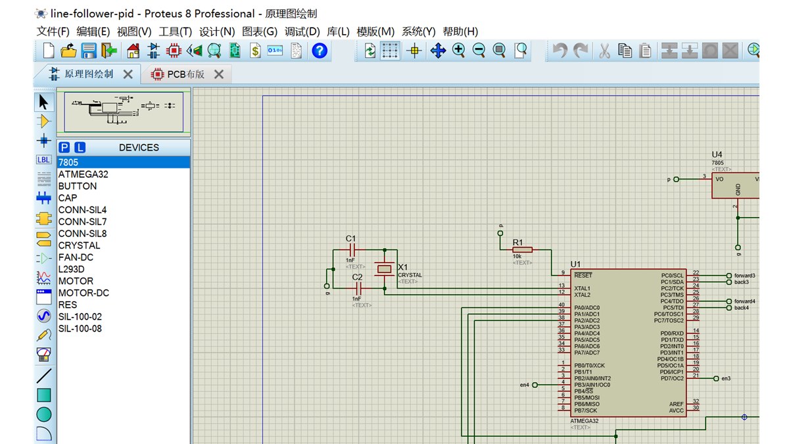Select the 2D box drawing tool
This screenshot has height=444, width=789.
click(43, 395)
